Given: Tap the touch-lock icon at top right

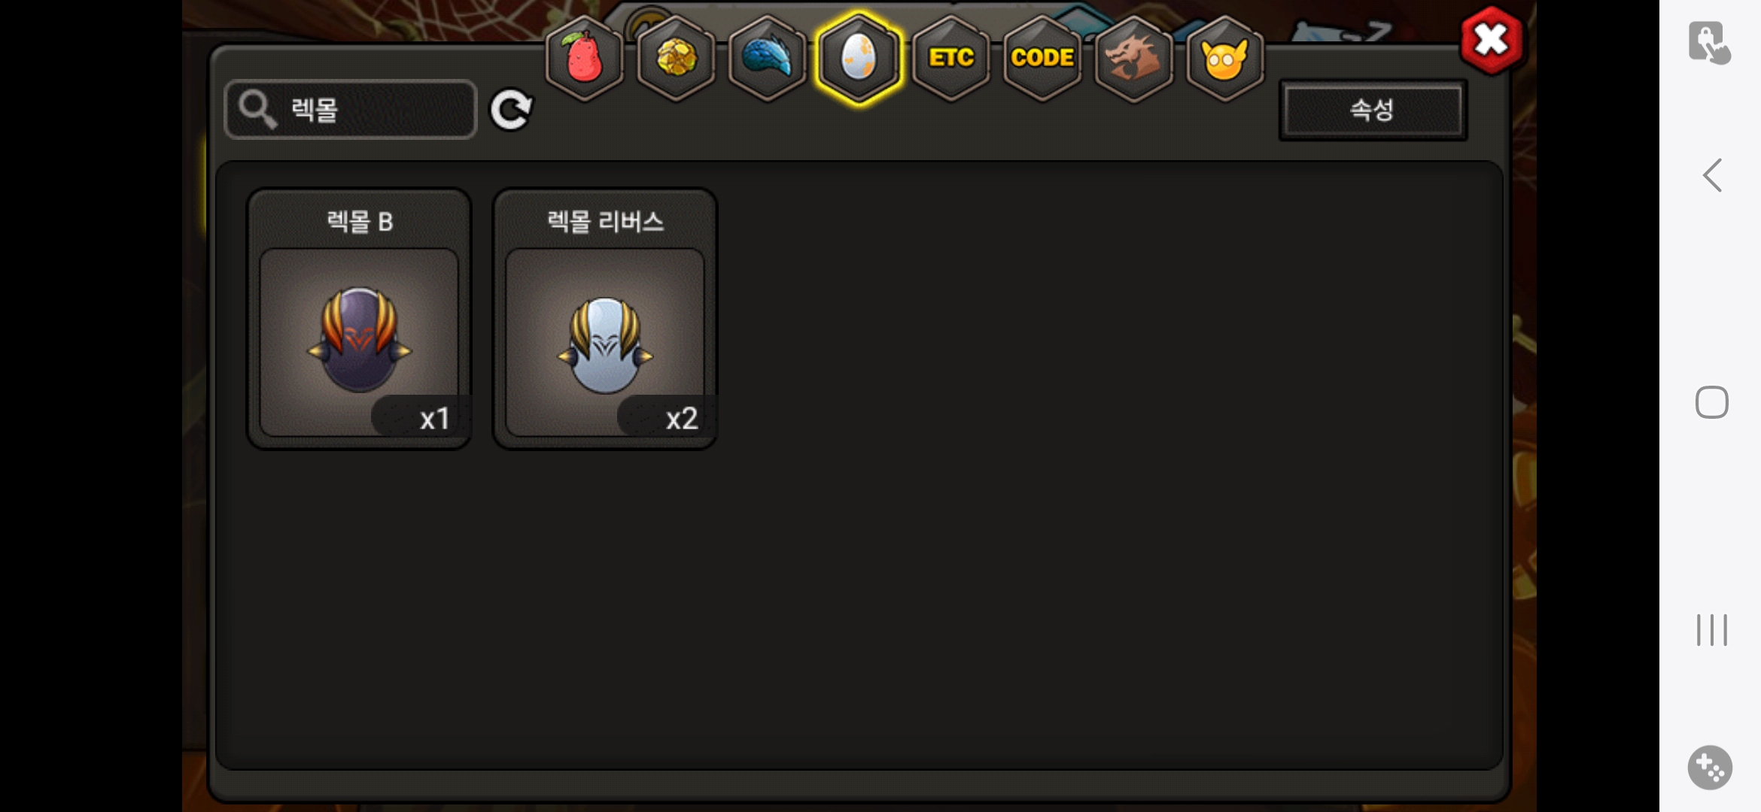Looking at the screenshot, I should pos(1709,42).
